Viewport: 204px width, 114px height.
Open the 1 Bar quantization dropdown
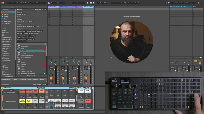click(x=43, y=3)
